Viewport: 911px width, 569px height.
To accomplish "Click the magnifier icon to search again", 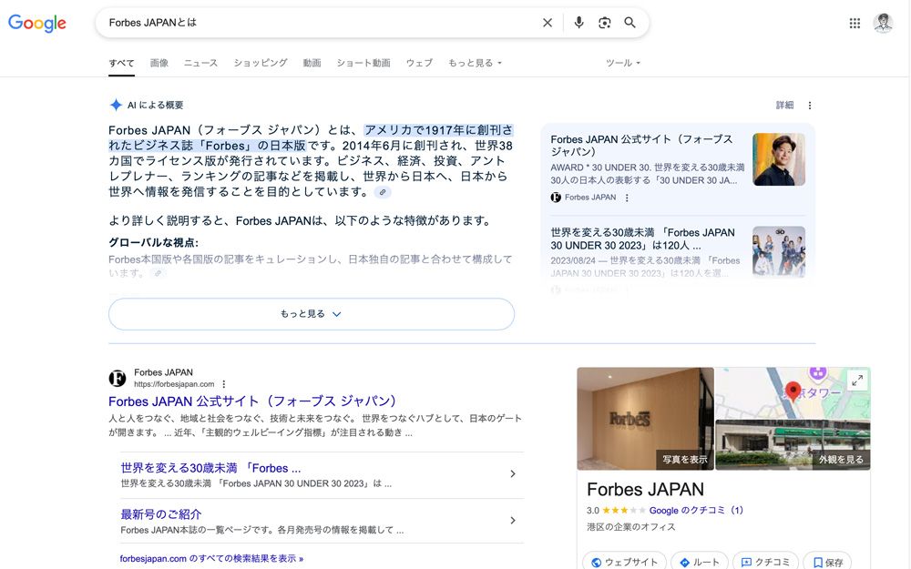I will [630, 22].
